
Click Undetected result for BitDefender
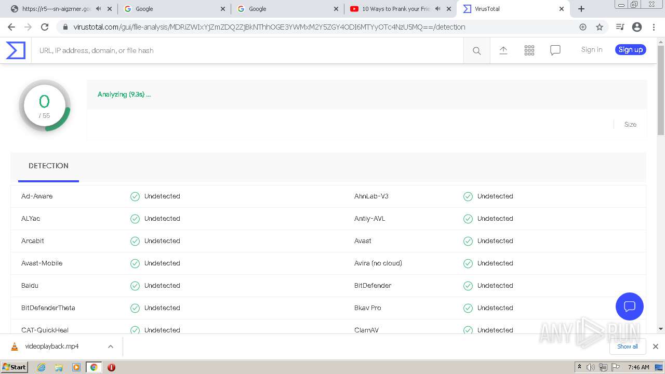pos(495,286)
